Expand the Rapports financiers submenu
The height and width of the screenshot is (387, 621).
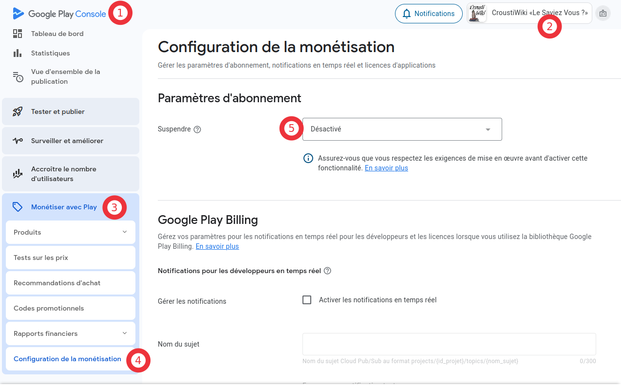125,333
